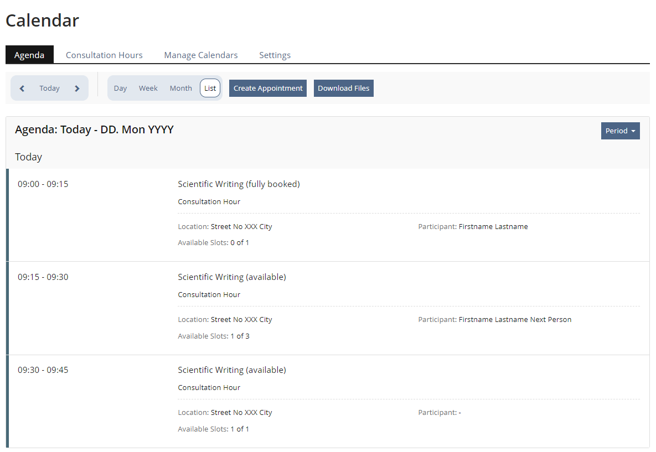Switch to Manage Calendars tab
656x452 pixels.
(x=201, y=55)
